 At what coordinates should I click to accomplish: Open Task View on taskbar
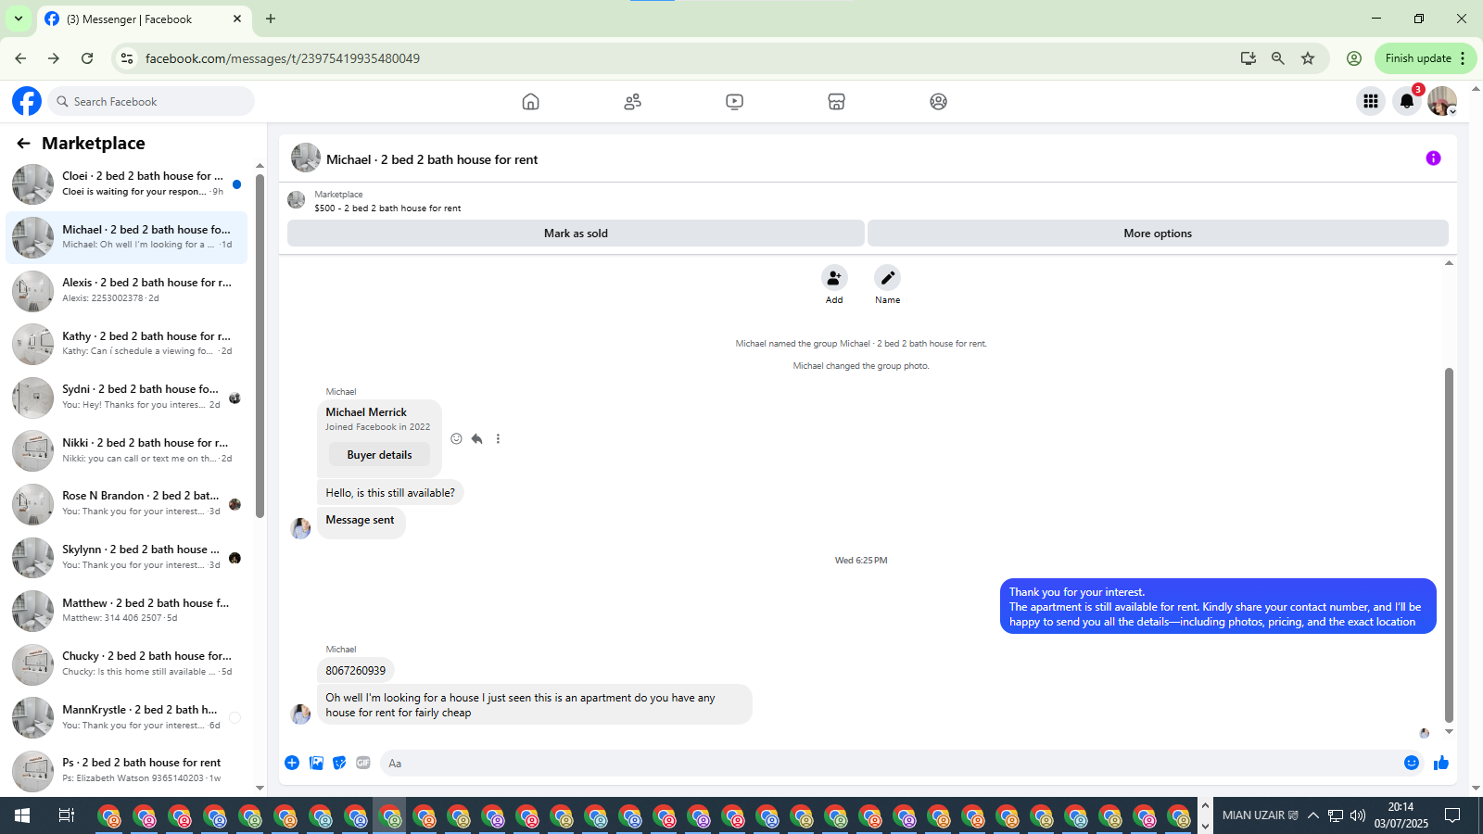pyautogui.click(x=67, y=815)
